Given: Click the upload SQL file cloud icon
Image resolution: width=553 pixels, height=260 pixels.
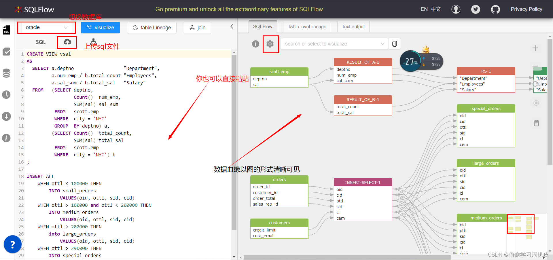Looking at the screenshot, I should (67, 42).
